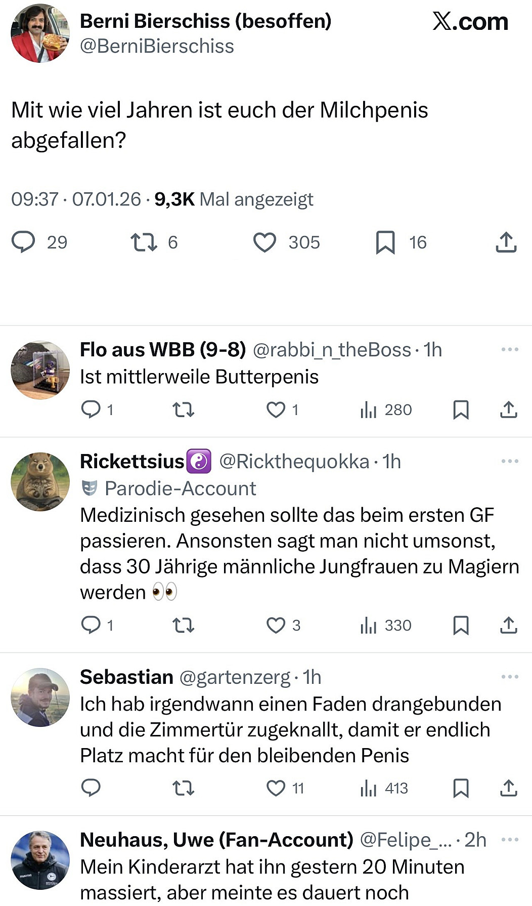The height and width of the screenshot is (906, 532).
Task: Like Berni Bierschiss's main post
Action: pyautogui.click(x=264, y=242)
